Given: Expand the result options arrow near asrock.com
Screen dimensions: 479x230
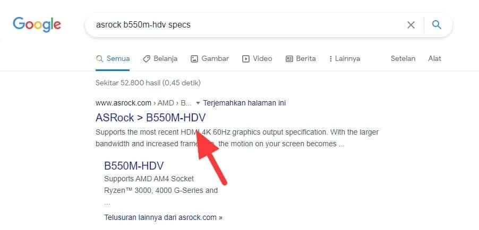Looking at the screenshot, I should (198, 103).
